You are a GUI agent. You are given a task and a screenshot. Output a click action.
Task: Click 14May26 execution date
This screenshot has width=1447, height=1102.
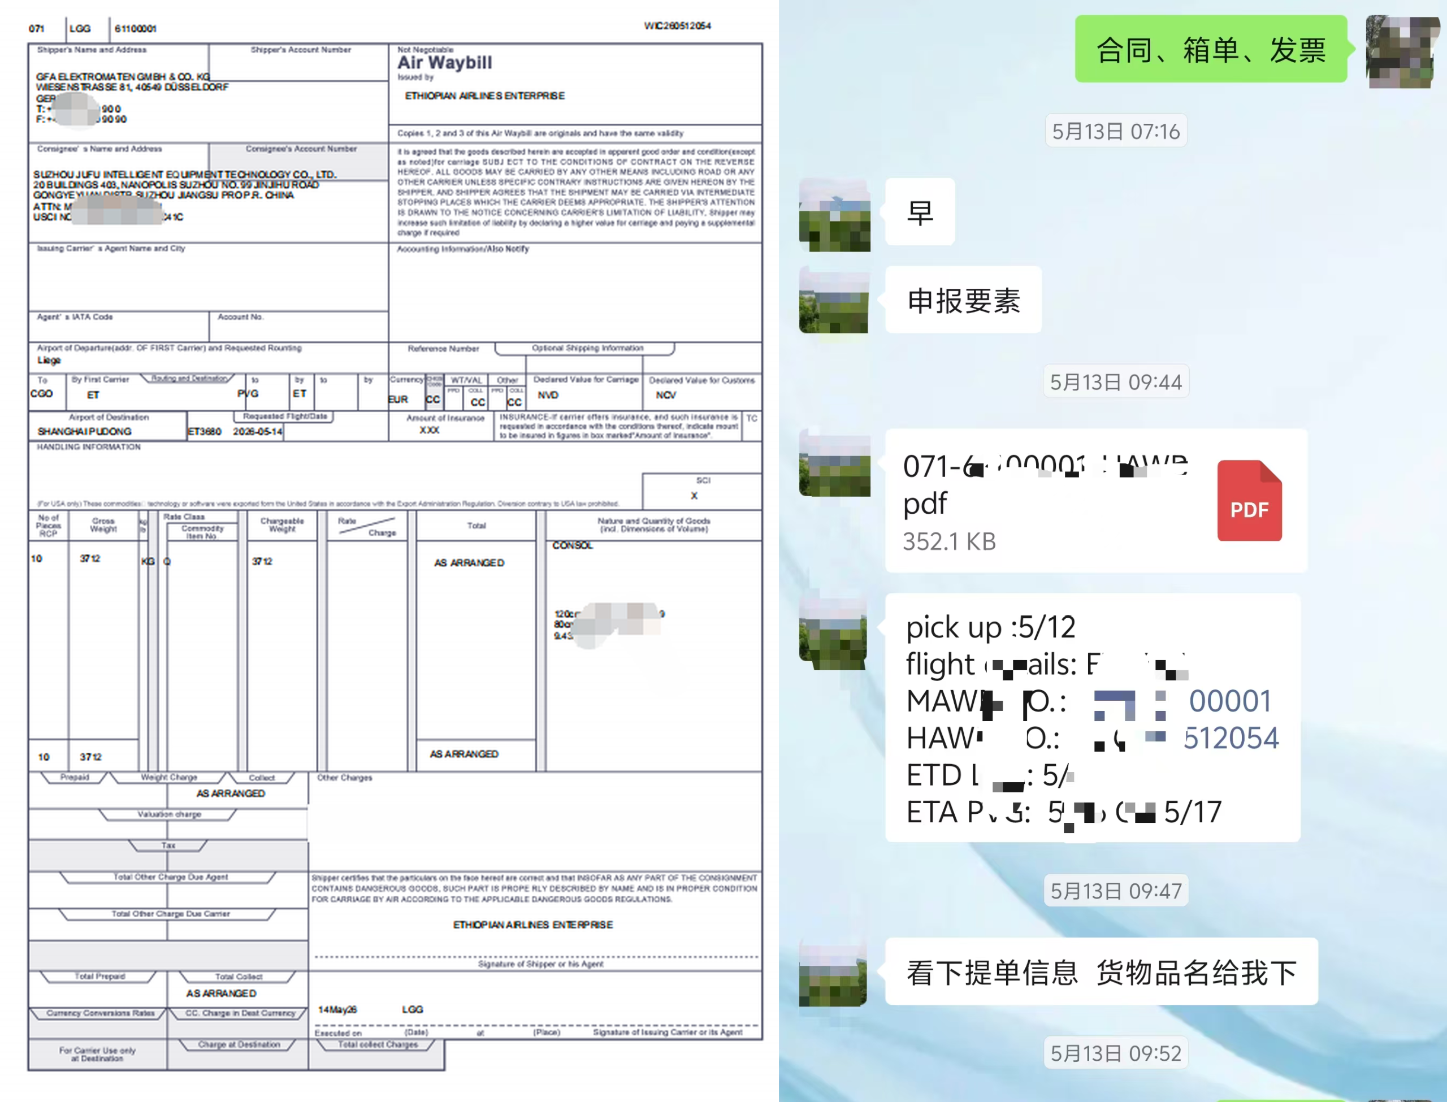(338, 1009)
